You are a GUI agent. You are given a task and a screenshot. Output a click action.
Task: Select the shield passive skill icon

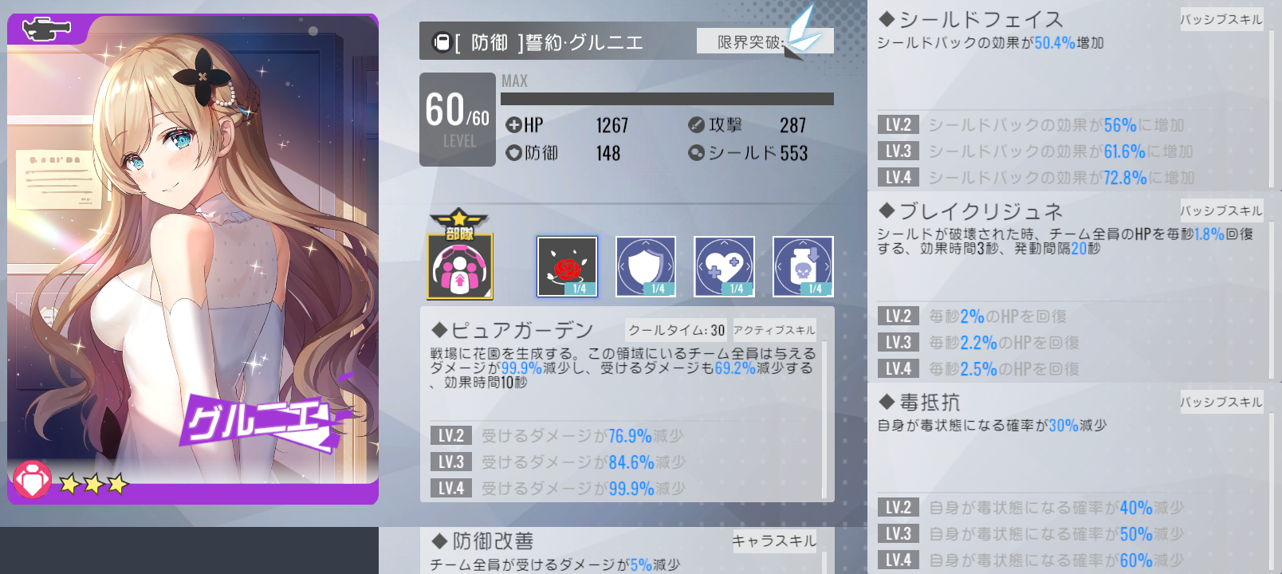point(646,266)
